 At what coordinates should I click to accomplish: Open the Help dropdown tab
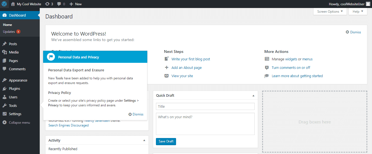[358, 12]
